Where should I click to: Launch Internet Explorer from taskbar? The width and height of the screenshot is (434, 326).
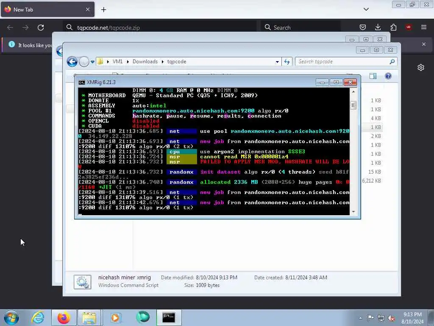coord(38,318)
